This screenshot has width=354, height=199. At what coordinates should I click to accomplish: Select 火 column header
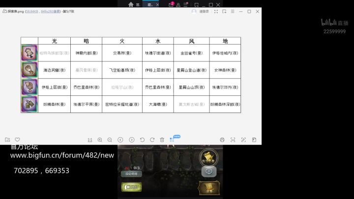pos(122,41)
